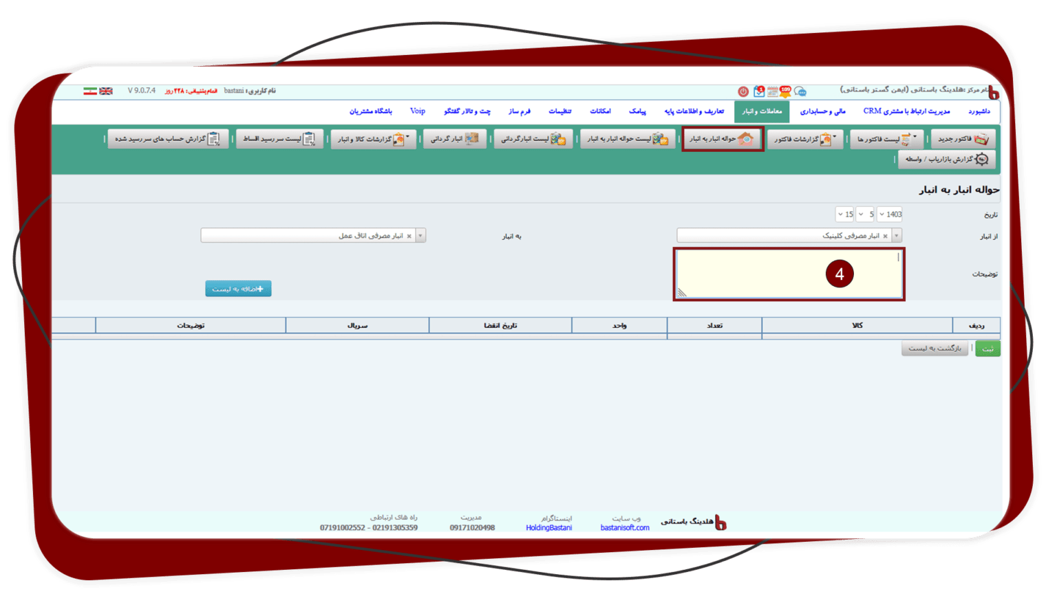The image size is (1057, 594).
Task: Click the واحد column header
Action: [x=619, y=326]
